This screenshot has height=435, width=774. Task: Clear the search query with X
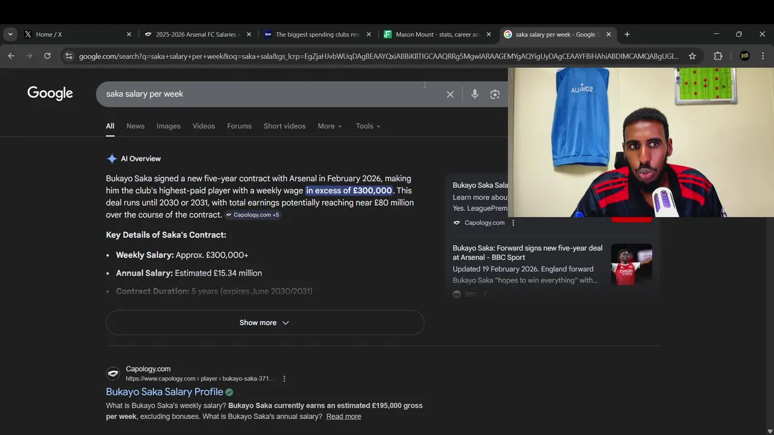(450, 94)
